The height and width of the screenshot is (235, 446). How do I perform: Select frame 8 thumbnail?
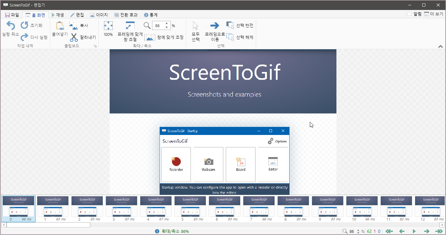(293, 209)
